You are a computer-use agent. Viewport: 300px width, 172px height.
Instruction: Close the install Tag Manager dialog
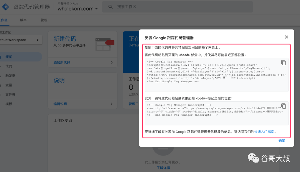[x=286, y=37]
